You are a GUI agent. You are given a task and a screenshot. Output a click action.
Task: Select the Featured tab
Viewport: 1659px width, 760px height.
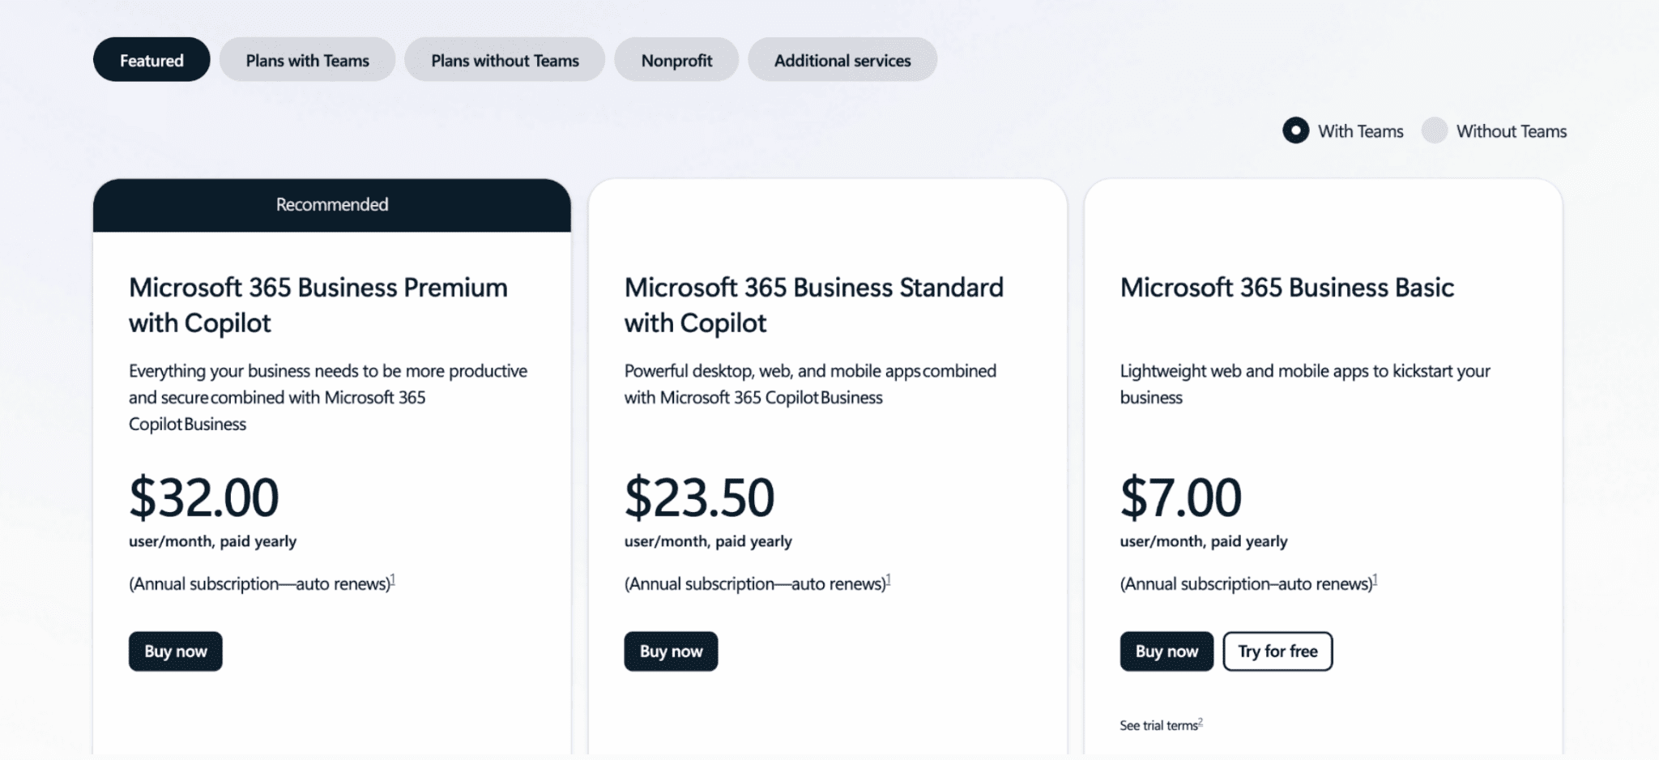[151, 60]
